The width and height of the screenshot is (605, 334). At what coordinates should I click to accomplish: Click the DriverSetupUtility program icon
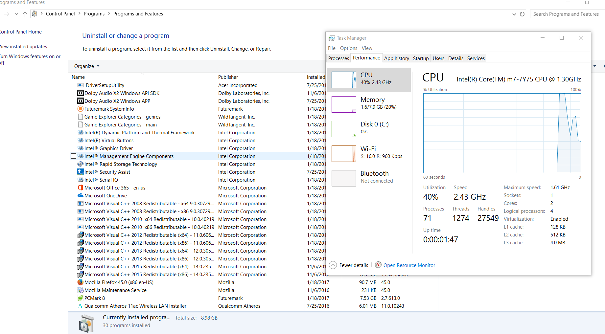pos(81,85)
